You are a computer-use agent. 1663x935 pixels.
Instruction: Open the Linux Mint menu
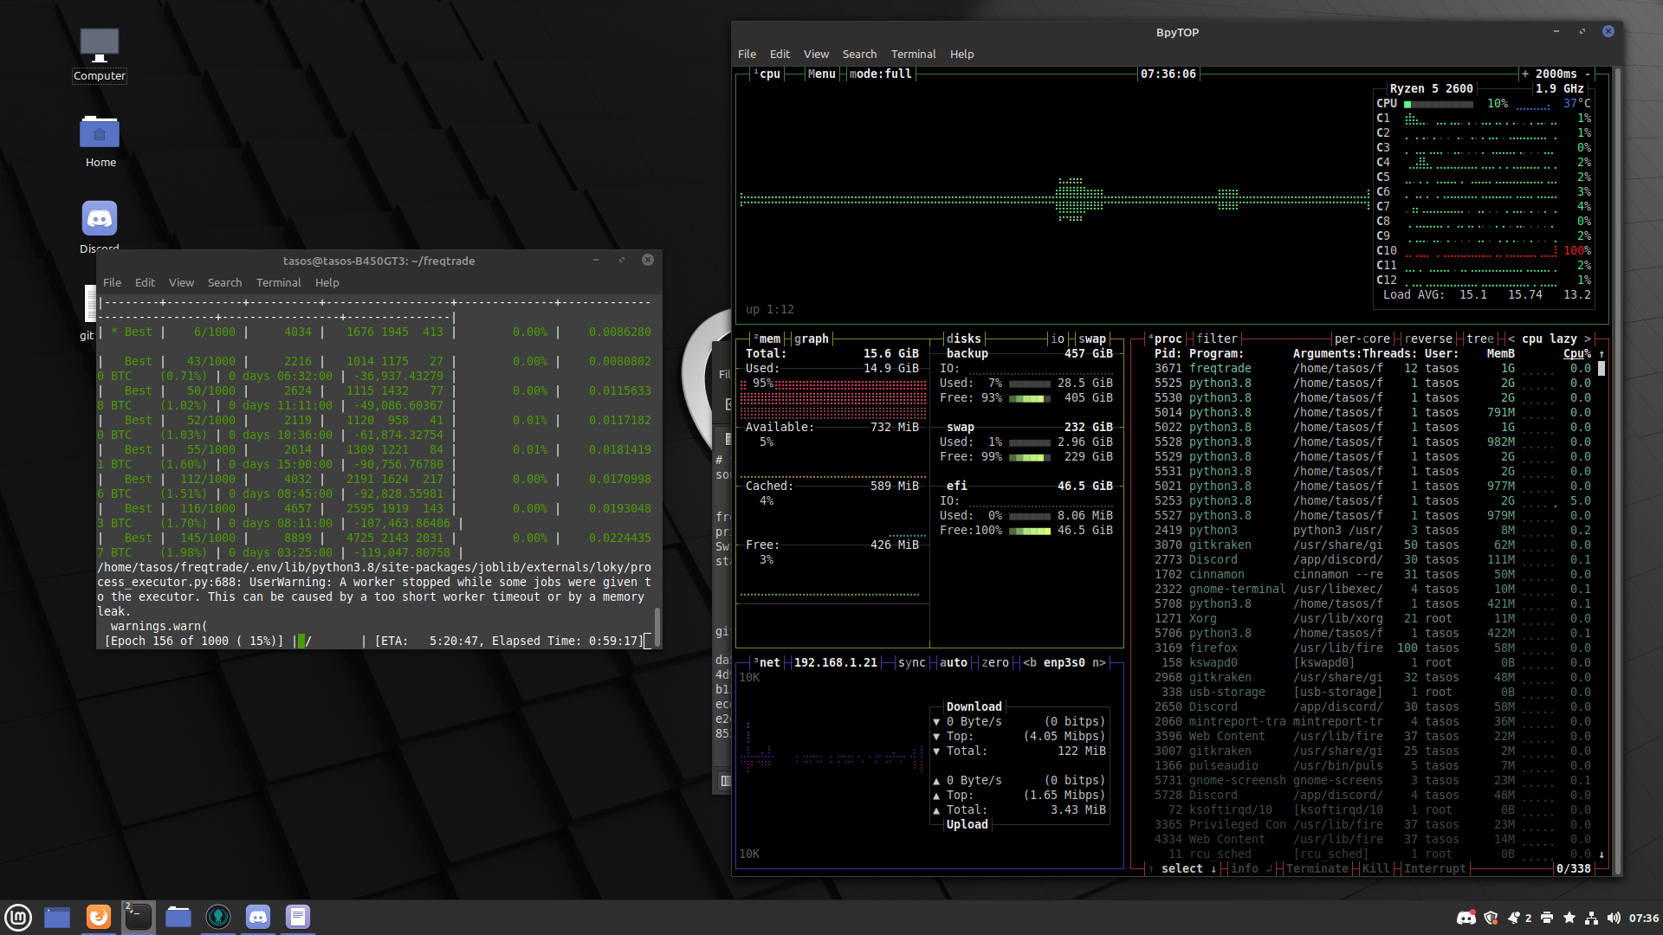pyautogui.click(x=18, y=917)
